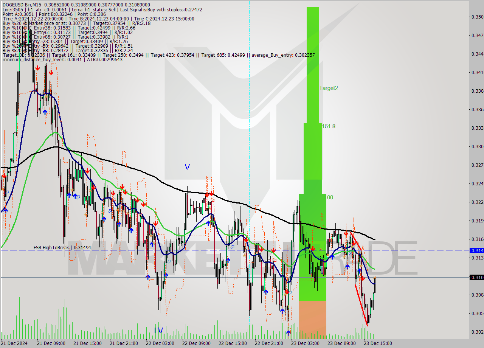Select the blue 0.314 price tag on the price axis
This screenshot has width=484, height=348.
tap(476, 250)
